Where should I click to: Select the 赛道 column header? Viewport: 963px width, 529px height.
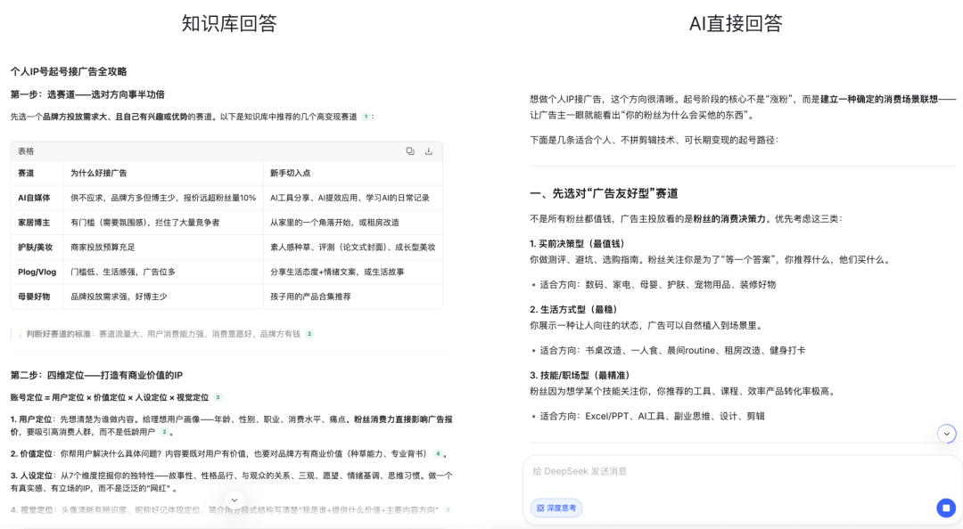tap(26, 173)
